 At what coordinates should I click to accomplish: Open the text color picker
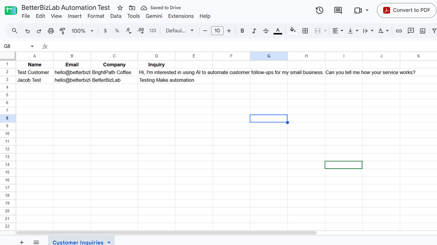[x=277, y=31]
